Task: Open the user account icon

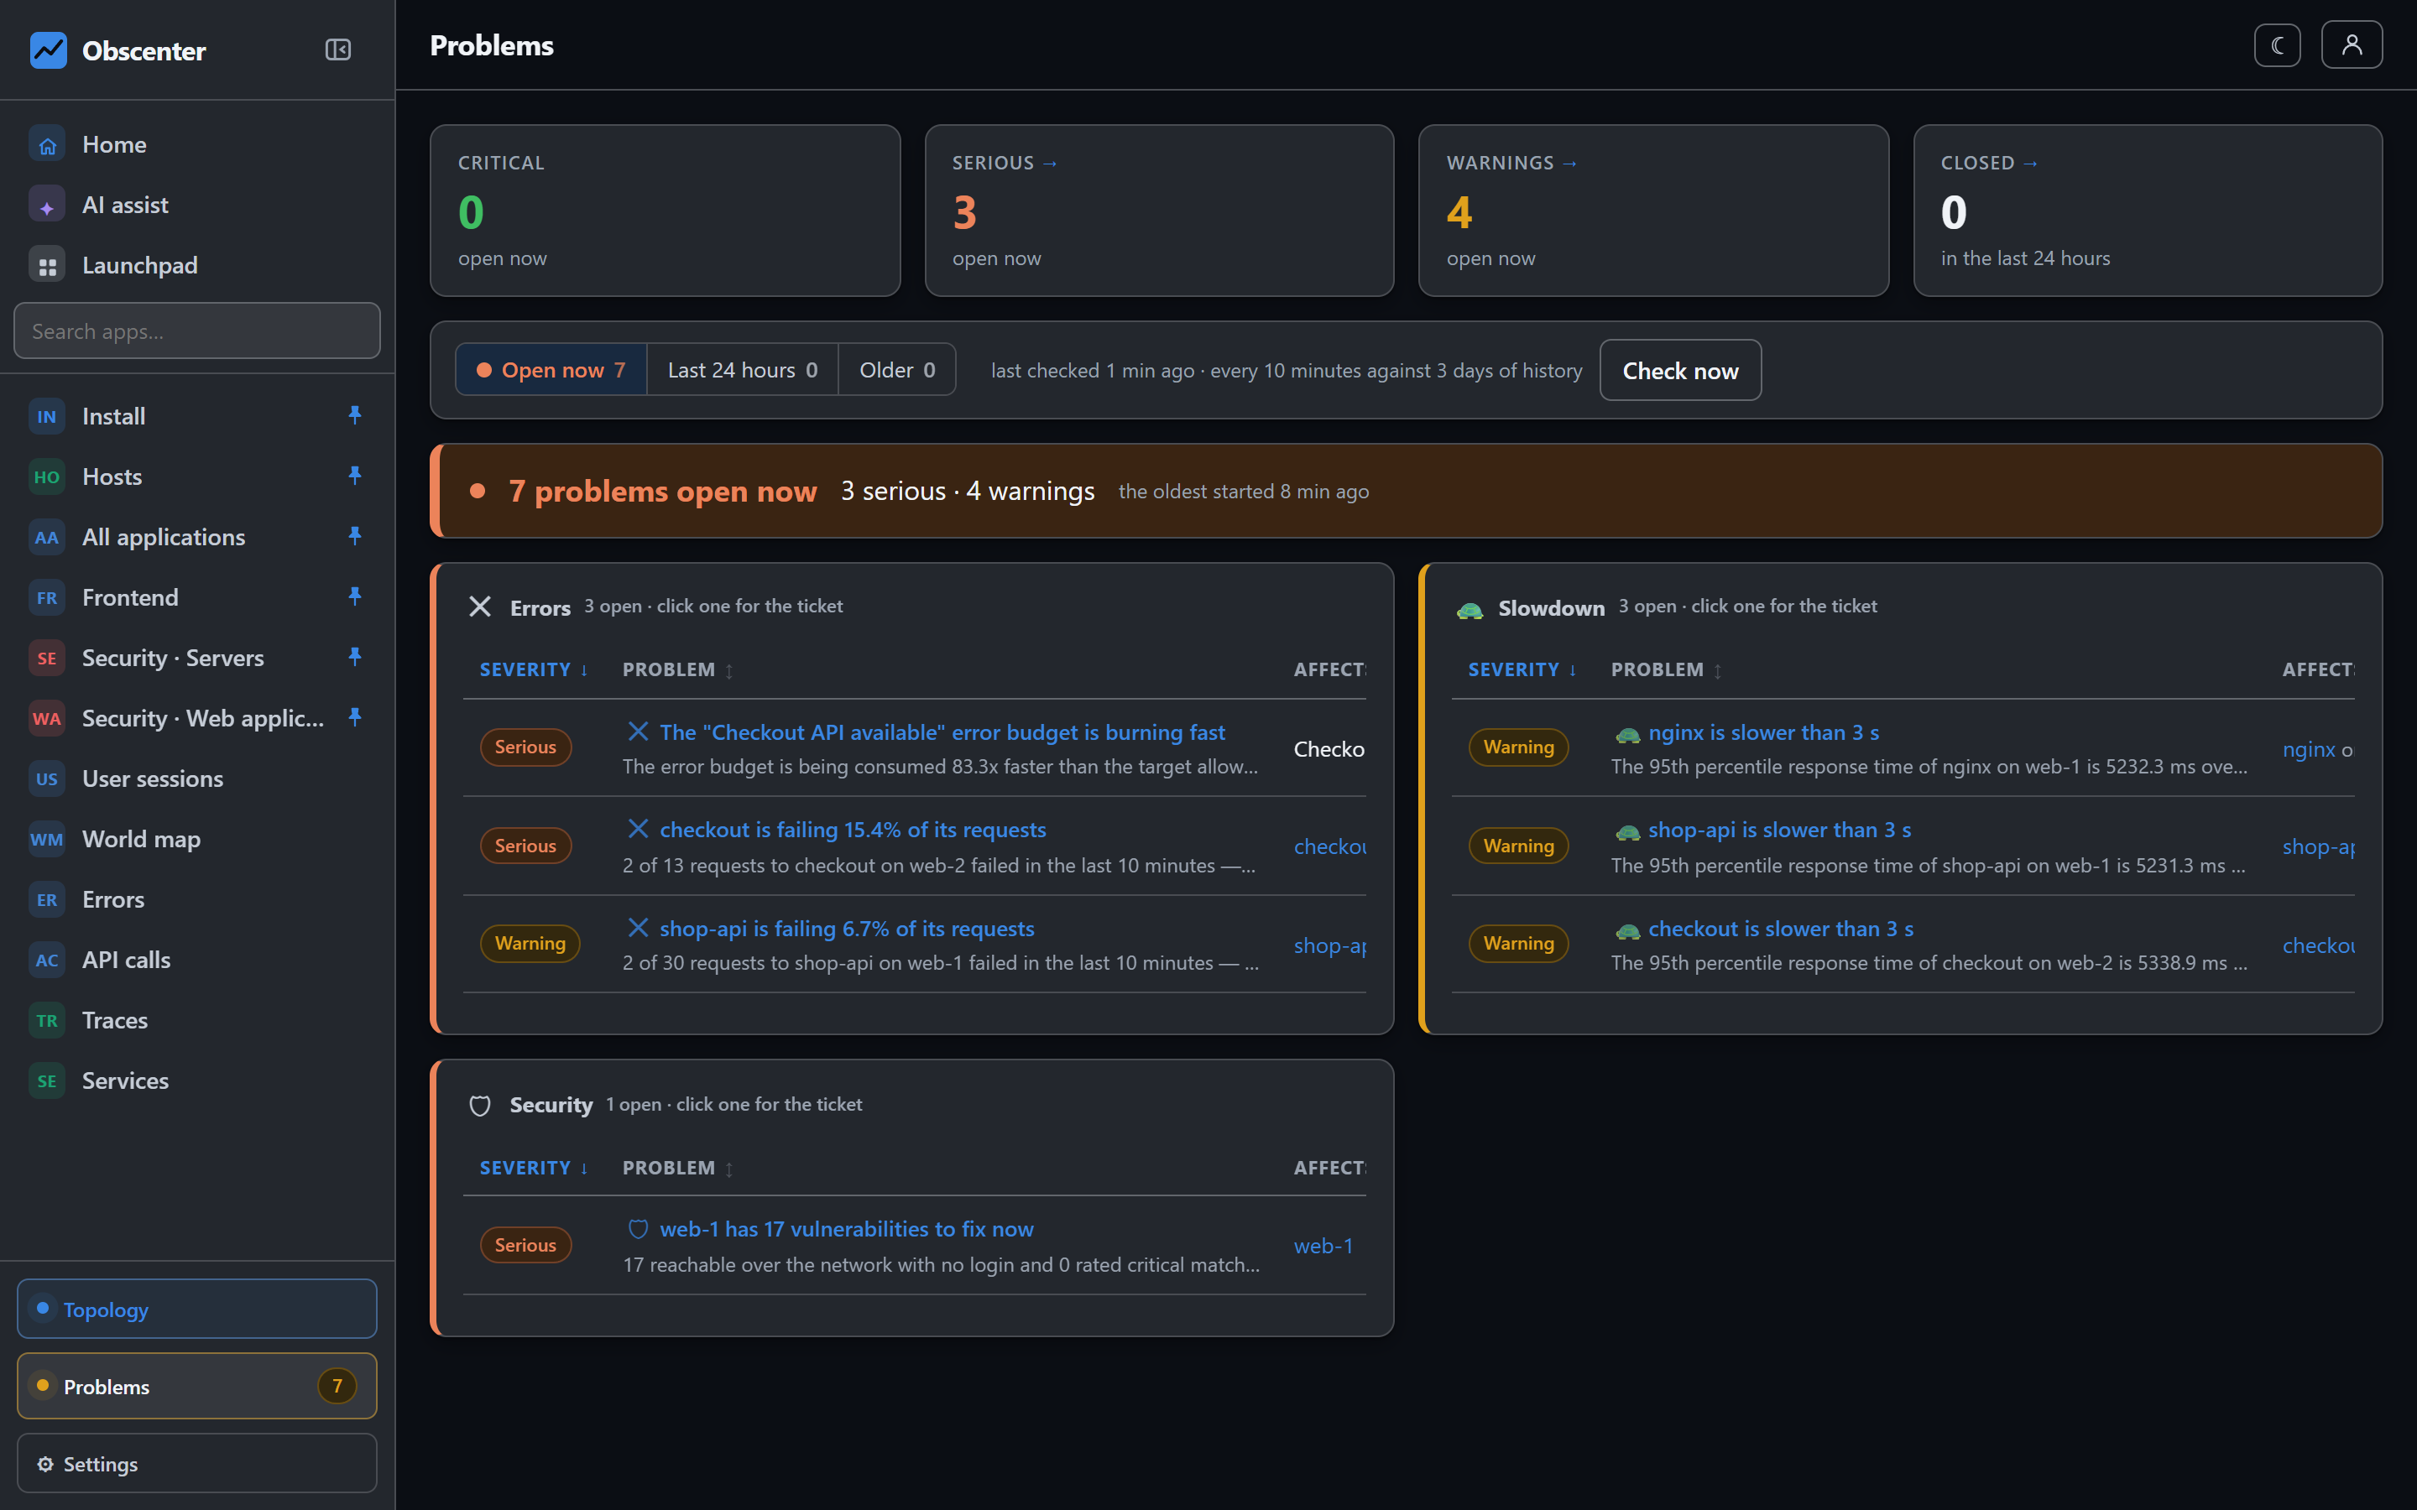Action: pyautogui.click(x=2351, y=45)
